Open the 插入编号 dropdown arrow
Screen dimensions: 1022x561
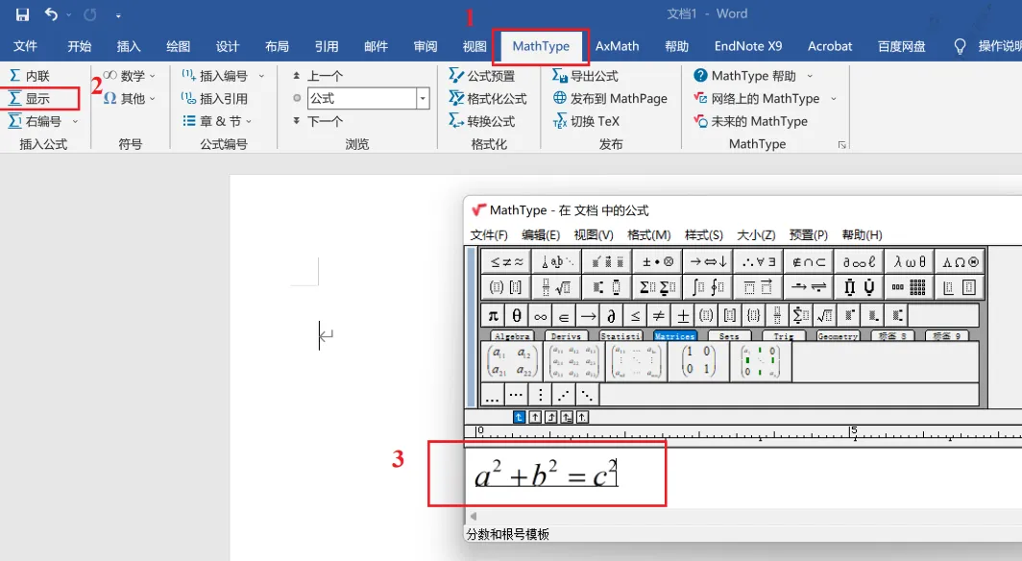(261, 76)
